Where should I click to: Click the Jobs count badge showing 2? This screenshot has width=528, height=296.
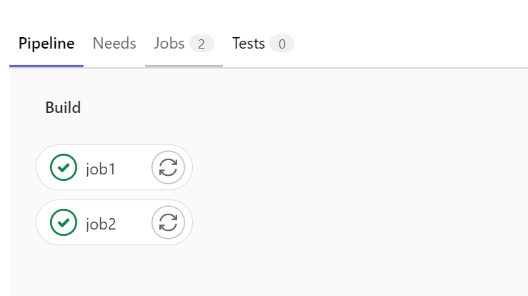point(201,44)
